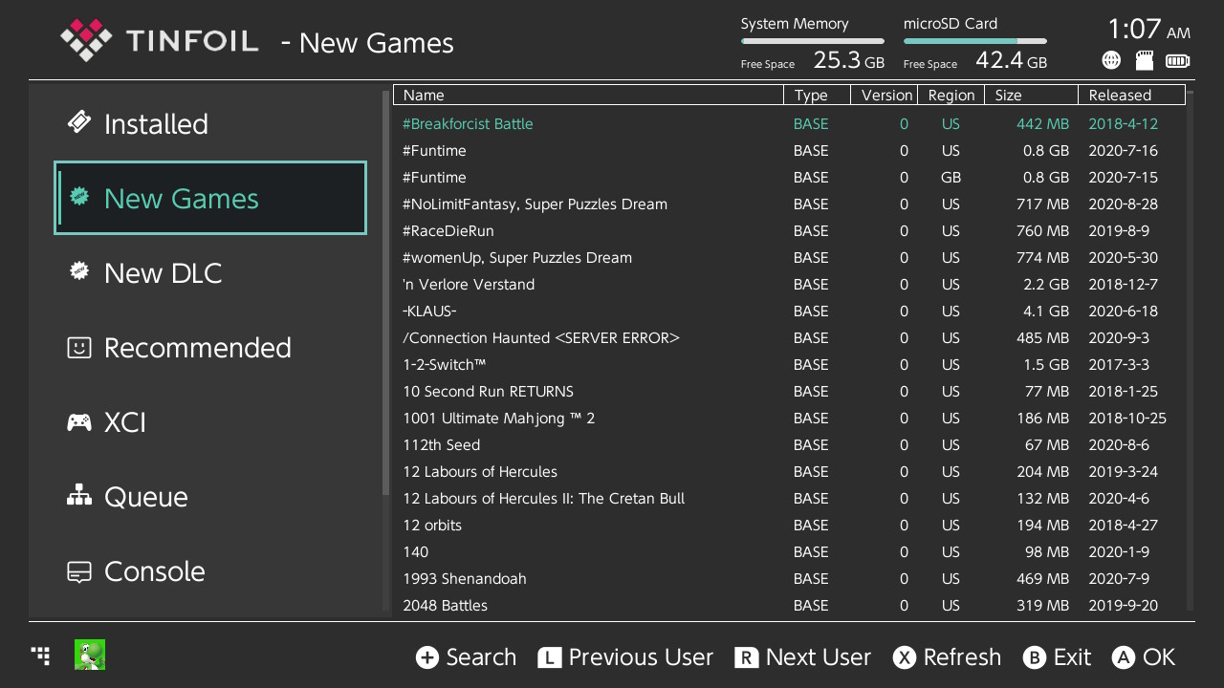
Task: Sort the list by the Type column
Action: tap(818, 95)
